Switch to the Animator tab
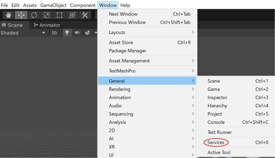Image resolution: width=275 pixels, height=158 pixels. pos(47,25)
